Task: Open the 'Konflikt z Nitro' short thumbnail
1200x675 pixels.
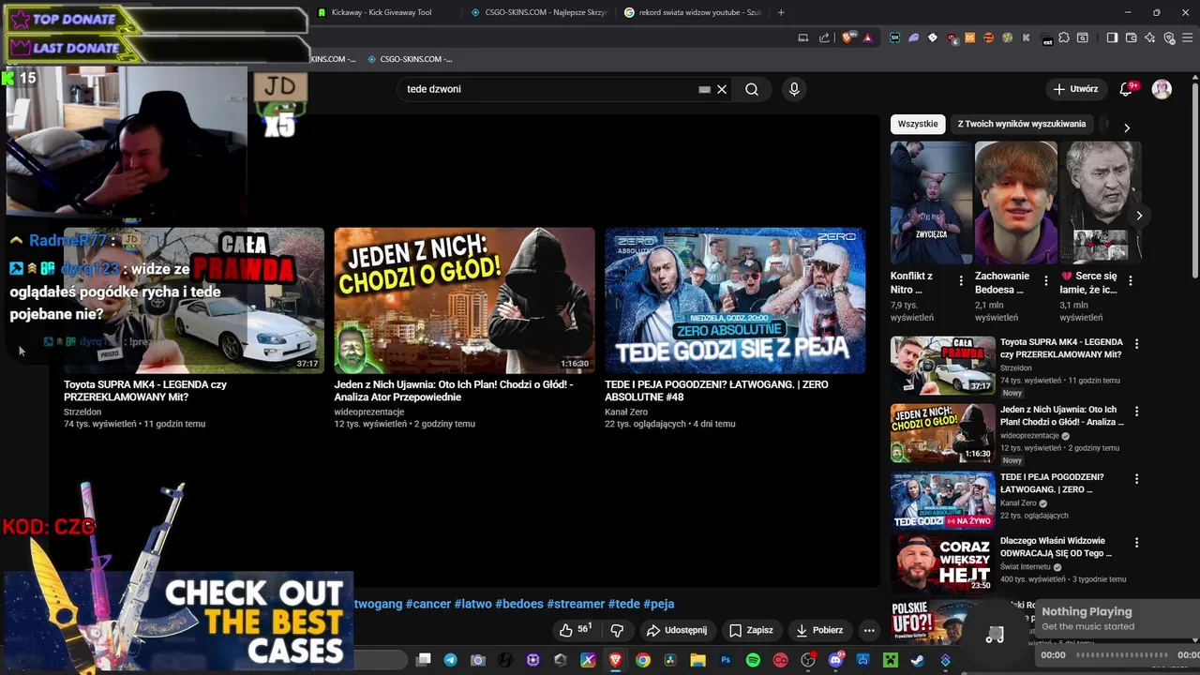Action: pos(932,202)
